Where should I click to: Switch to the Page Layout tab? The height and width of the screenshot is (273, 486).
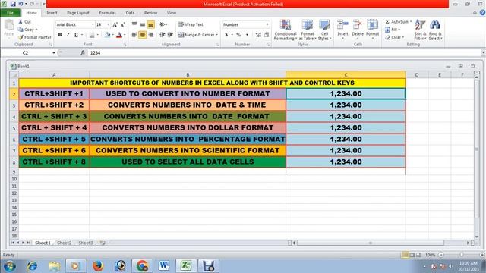(x=77, y=13)
